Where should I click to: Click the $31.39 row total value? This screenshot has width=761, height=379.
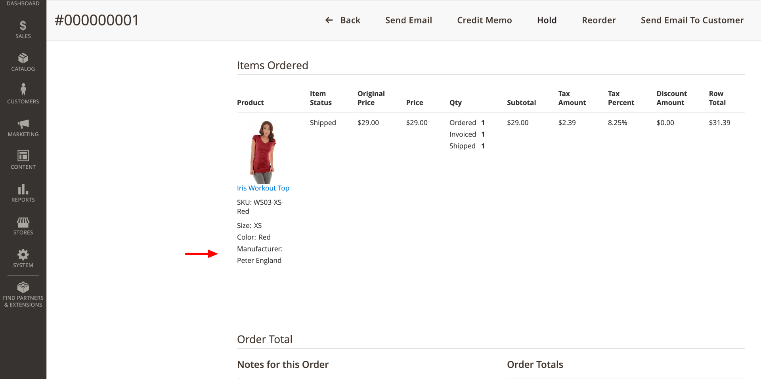coord(719,123)
